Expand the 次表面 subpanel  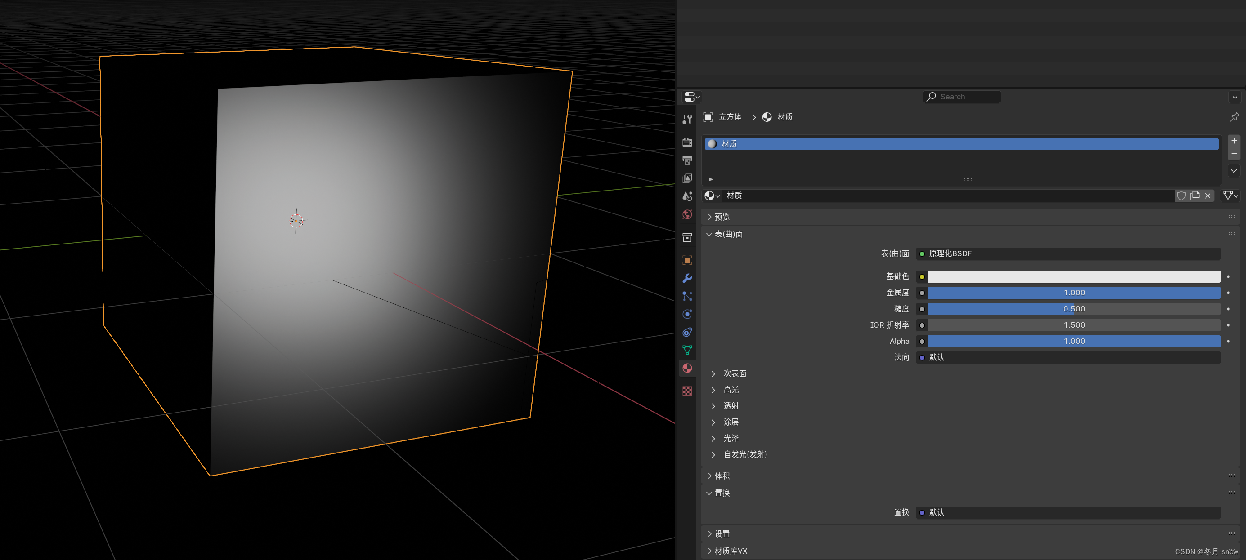[734, 373]
